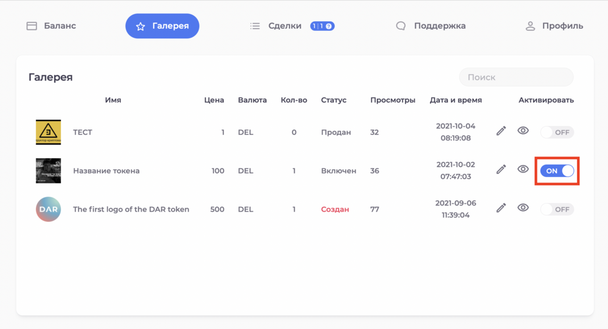Click the Дата и время column header
The width and height of the screenshot is (608, 329).
tap(455, 100)
